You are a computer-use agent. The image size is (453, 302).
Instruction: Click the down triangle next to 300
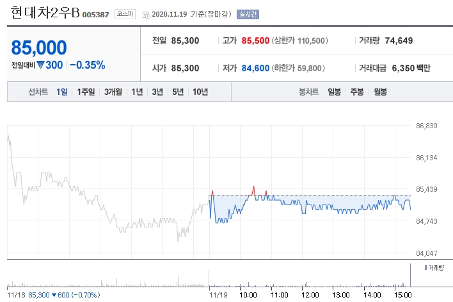[40, 65]
